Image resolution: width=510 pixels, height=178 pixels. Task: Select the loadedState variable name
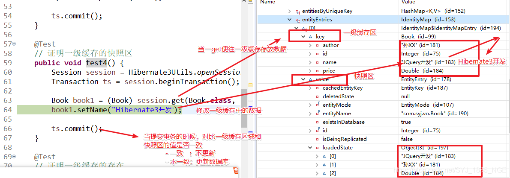[x=338, y=148]
